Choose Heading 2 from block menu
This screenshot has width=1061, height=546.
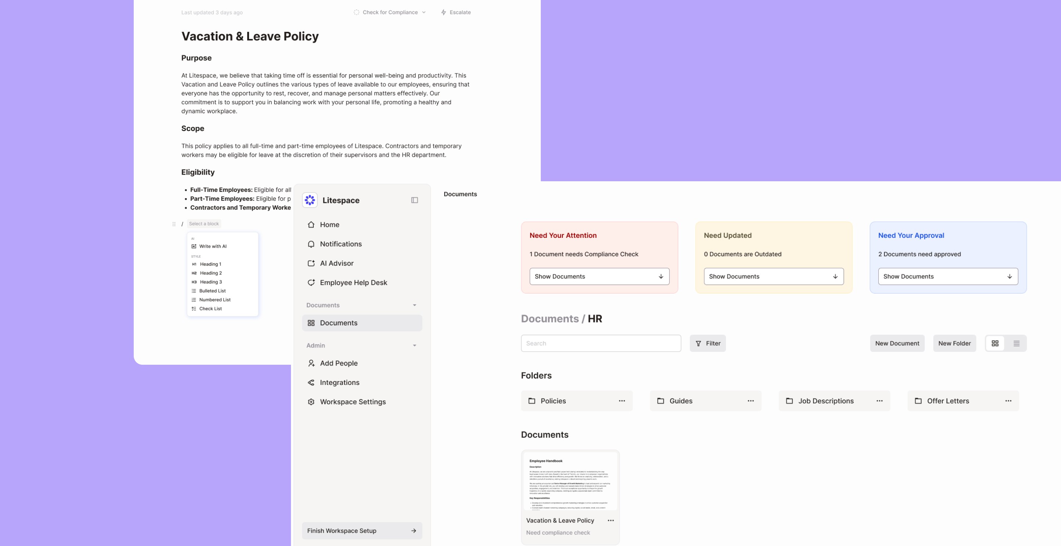tap(211, 273)
